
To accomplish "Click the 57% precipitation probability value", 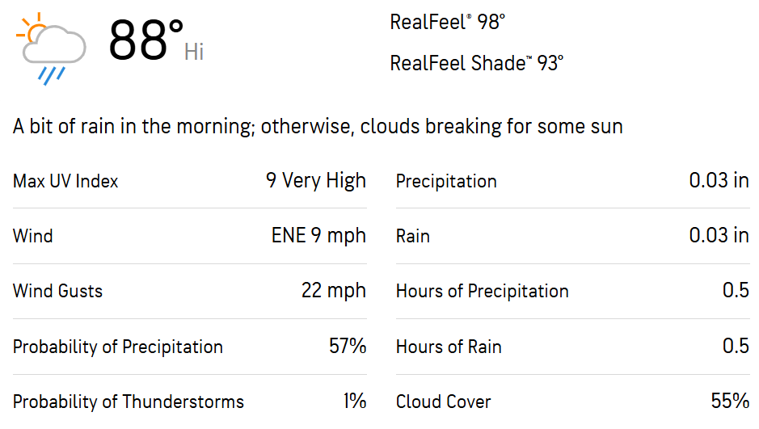I will click(x=348, y=347).
